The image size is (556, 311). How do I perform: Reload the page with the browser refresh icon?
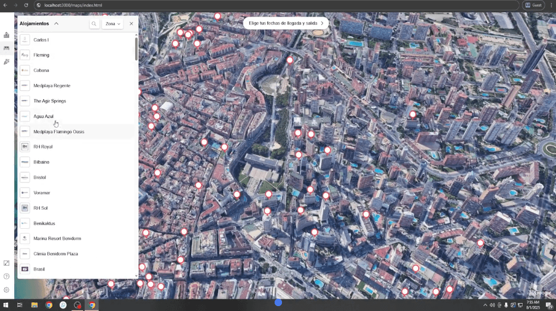click(26, 5)
